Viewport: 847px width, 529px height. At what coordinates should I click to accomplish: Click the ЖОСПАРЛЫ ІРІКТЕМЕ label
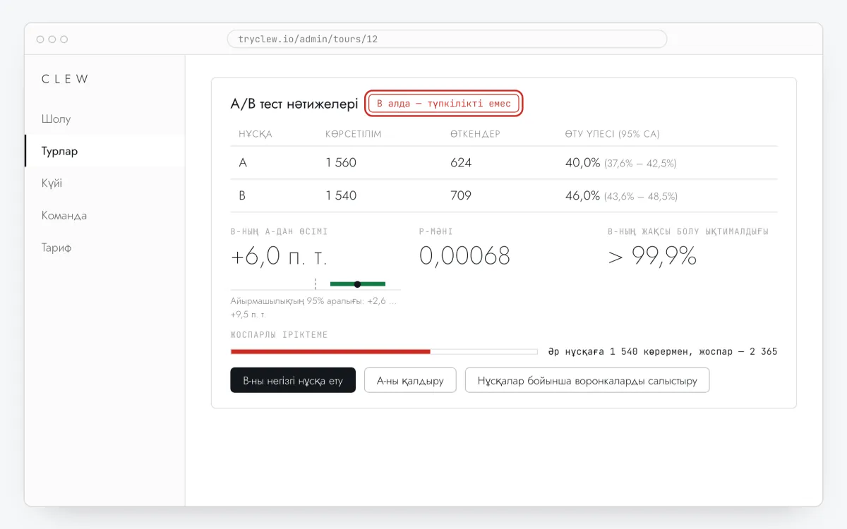(279, 335)
